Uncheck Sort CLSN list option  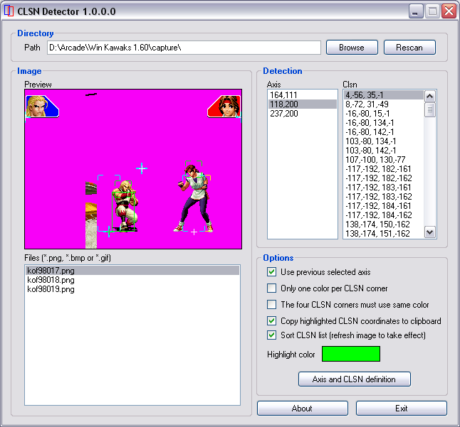(x=271, y=335)
